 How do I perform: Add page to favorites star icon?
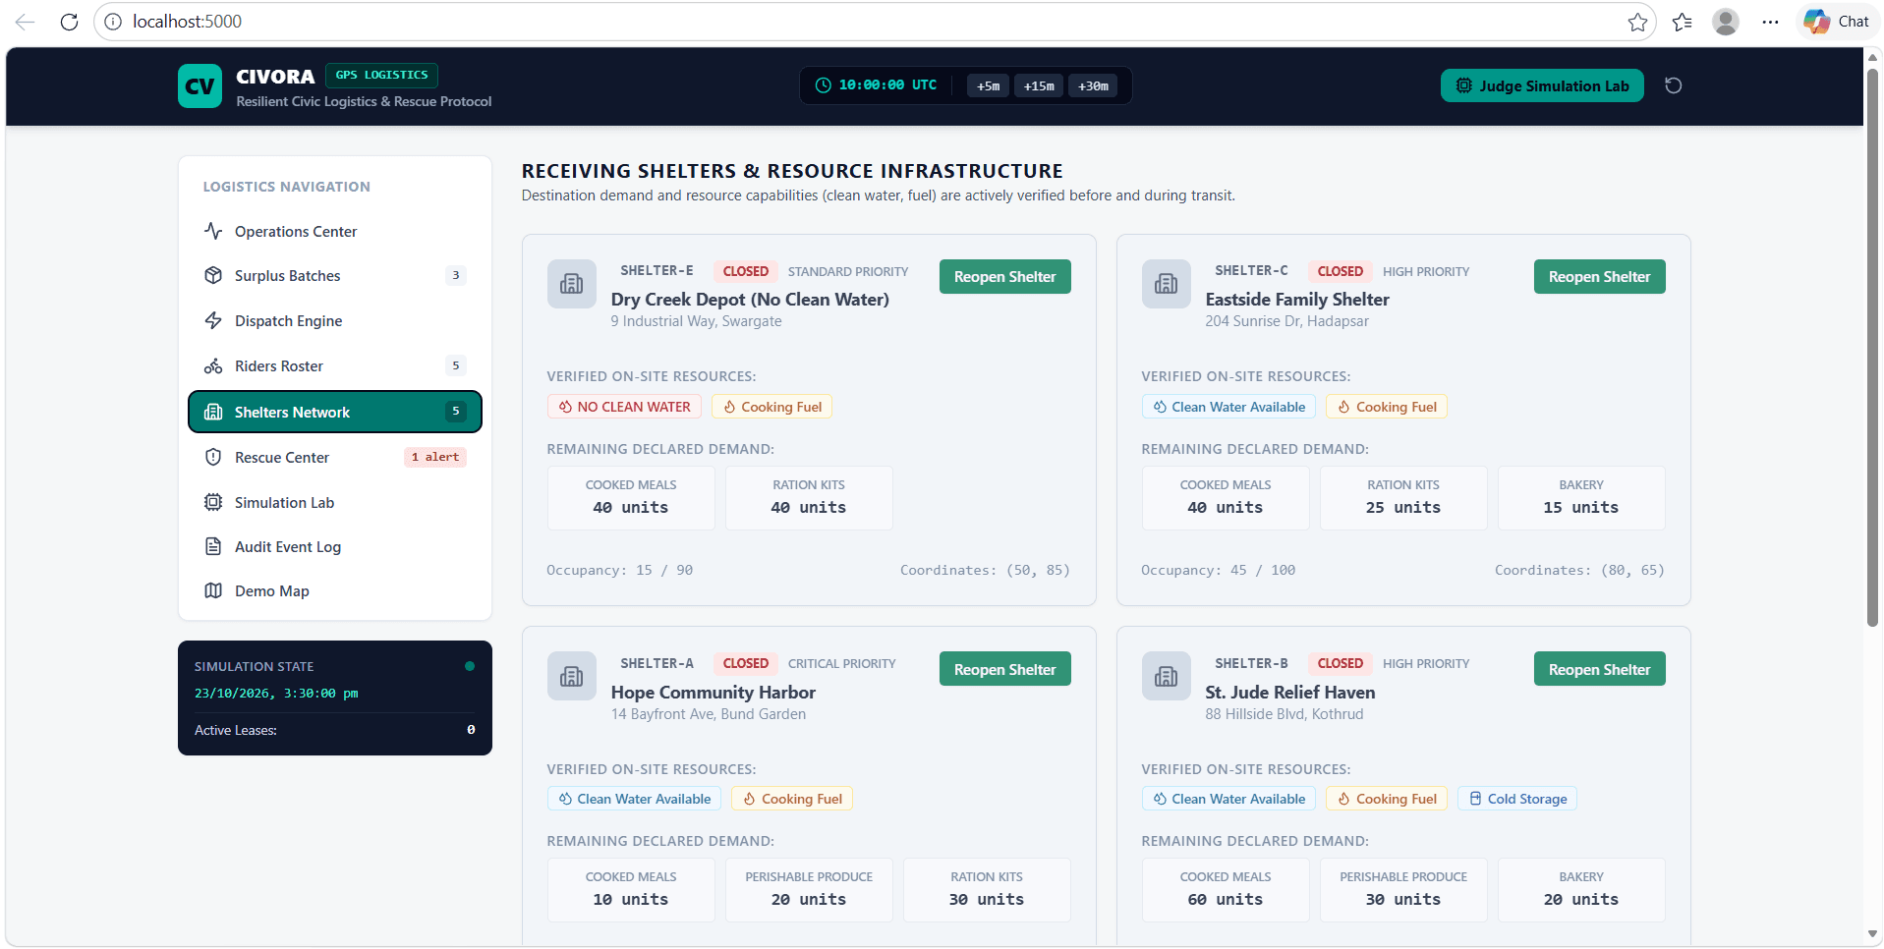coord(1637,22)
